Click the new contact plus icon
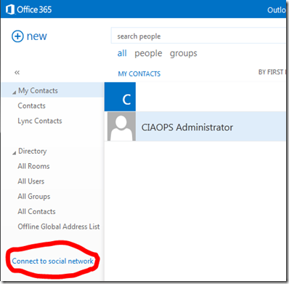 click(x=17, y=36)
